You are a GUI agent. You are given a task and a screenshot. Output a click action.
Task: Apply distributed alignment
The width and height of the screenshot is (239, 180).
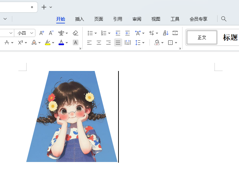128,42
